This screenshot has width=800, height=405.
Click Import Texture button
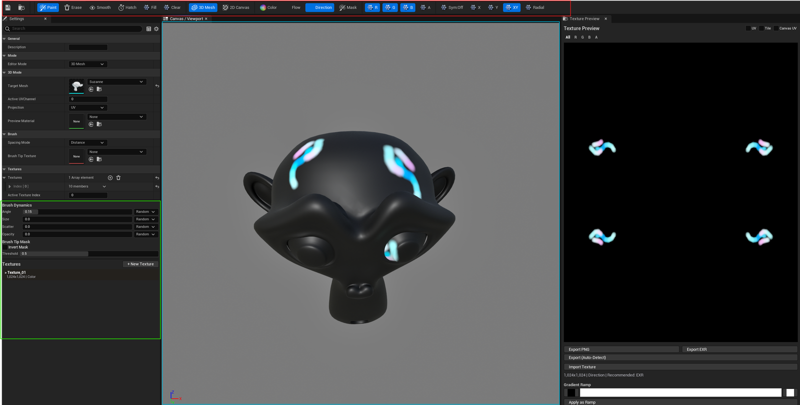coord(680,367)
